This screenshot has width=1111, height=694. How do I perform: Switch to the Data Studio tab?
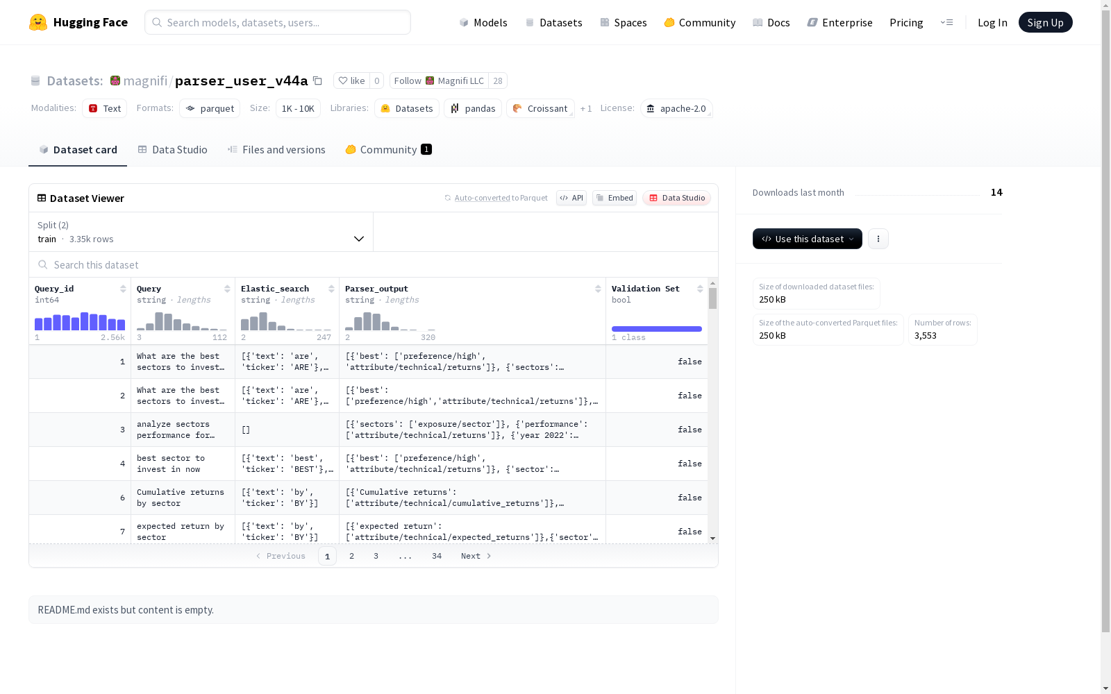(x=172, y=150)
